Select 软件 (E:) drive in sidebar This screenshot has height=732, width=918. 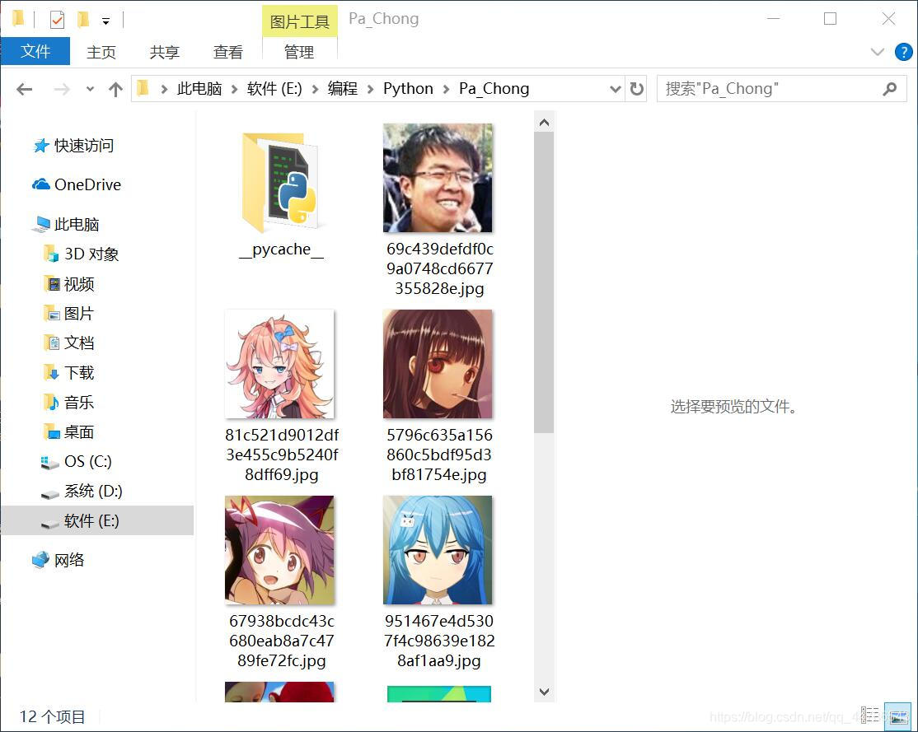pyautogui.click(x=97, y=520)
